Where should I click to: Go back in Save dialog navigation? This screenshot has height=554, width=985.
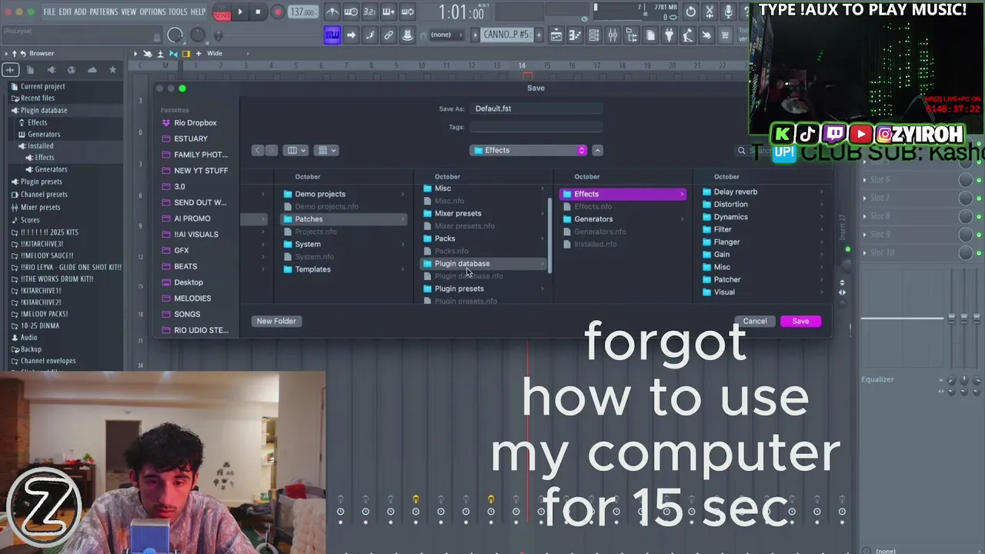pos(258,150)
